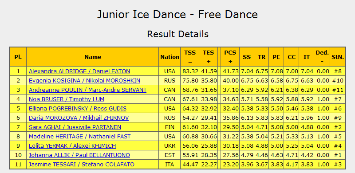Open Evgenia KOSIGINA / Nikolai MOROSHKIN link
Screen dimensions: 355x173
point(84,81)
